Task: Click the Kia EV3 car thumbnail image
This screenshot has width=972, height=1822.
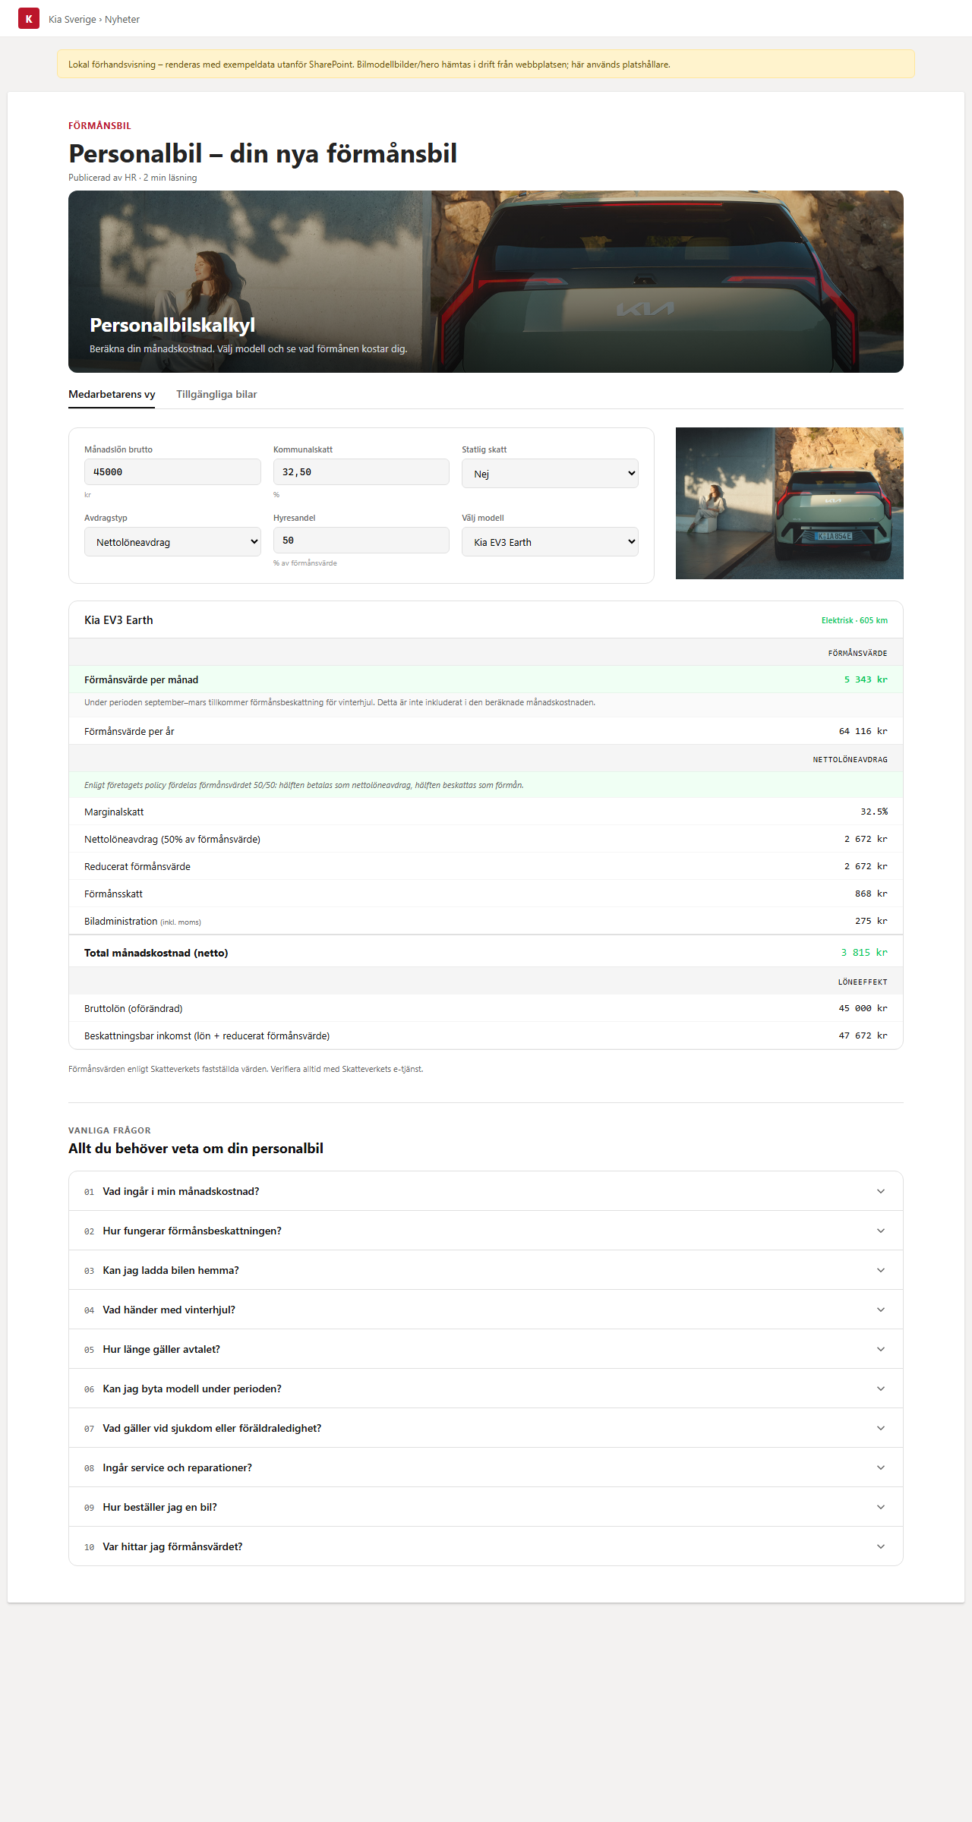Action: pos(790,503)
